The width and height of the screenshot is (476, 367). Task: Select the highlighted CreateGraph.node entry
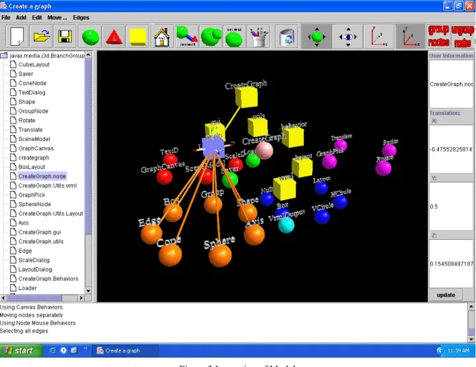click(42, 176)
